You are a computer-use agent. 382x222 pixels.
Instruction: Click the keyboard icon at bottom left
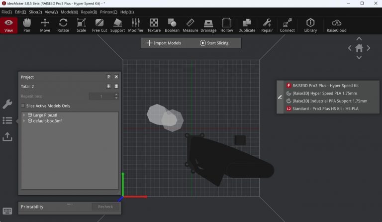(7, 211)
